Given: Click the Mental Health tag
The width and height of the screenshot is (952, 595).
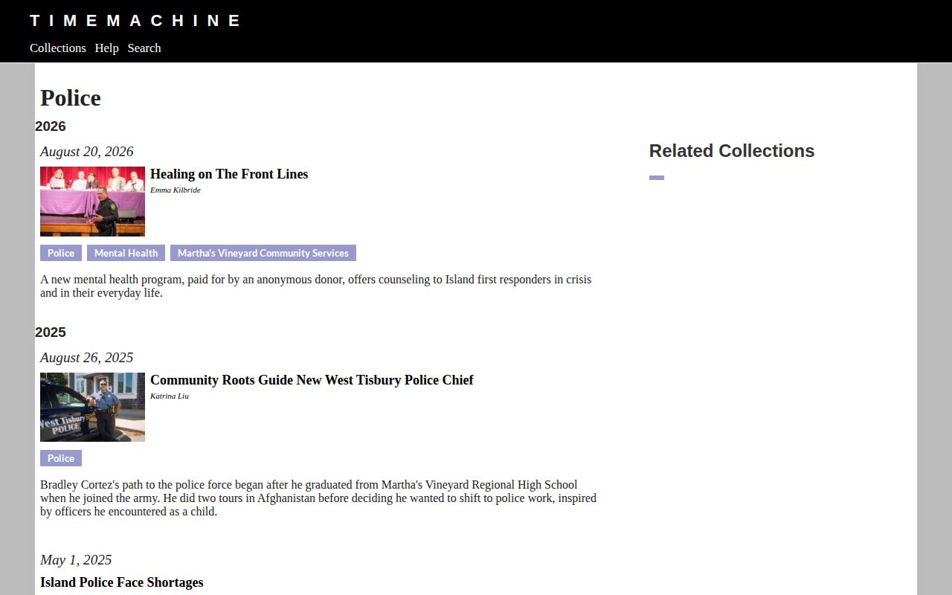Looking at the screenshot, I should coord(126,253).
